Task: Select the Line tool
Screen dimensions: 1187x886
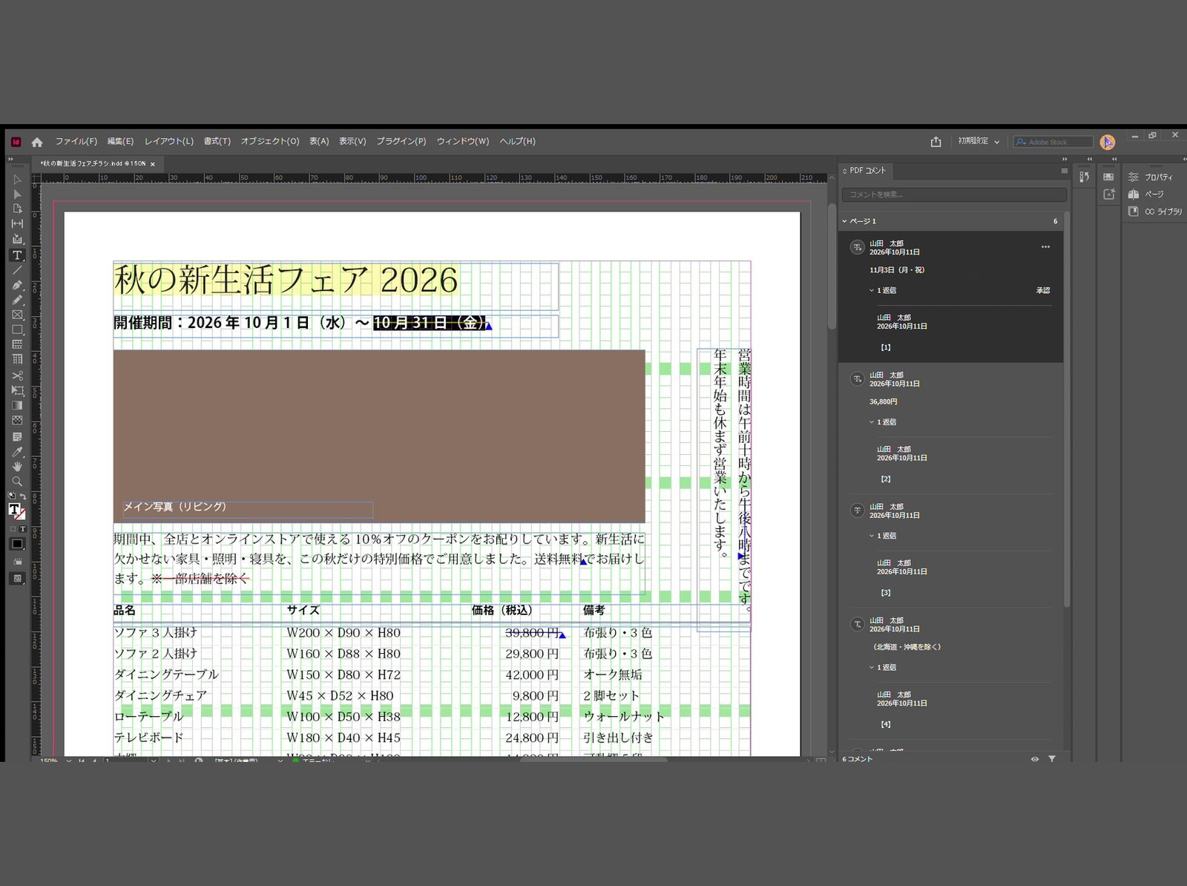Action: pos(17,270)
